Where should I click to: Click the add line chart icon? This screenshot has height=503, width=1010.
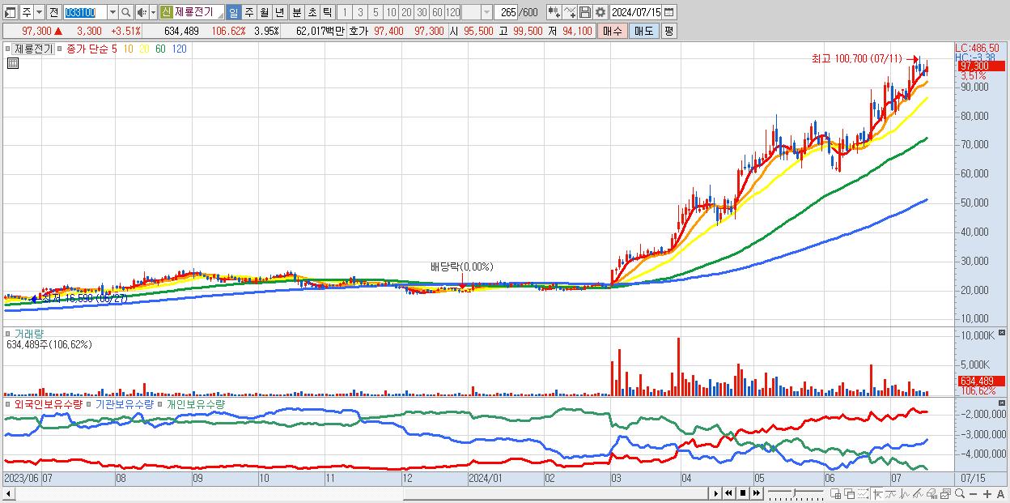coord(570,12)
